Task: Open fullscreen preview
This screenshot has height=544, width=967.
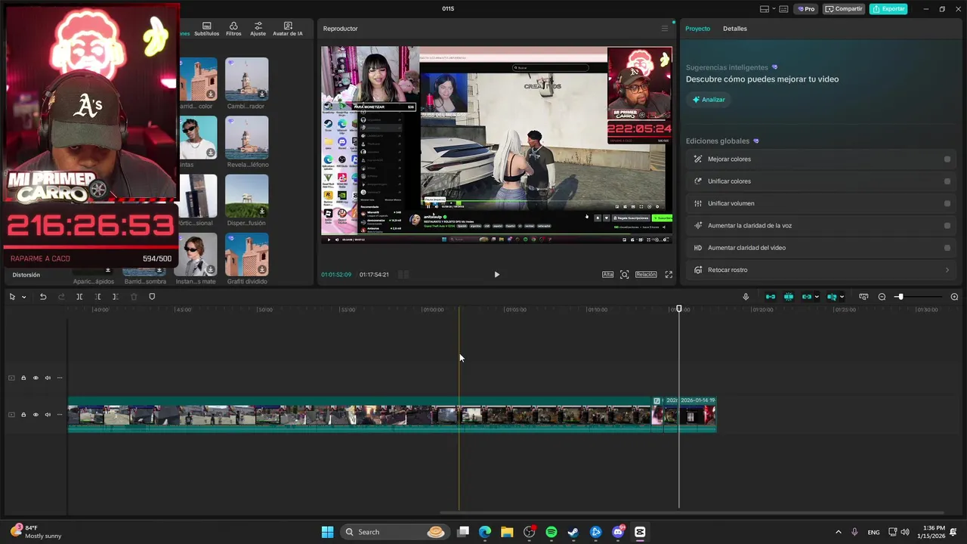Action: 669,274
